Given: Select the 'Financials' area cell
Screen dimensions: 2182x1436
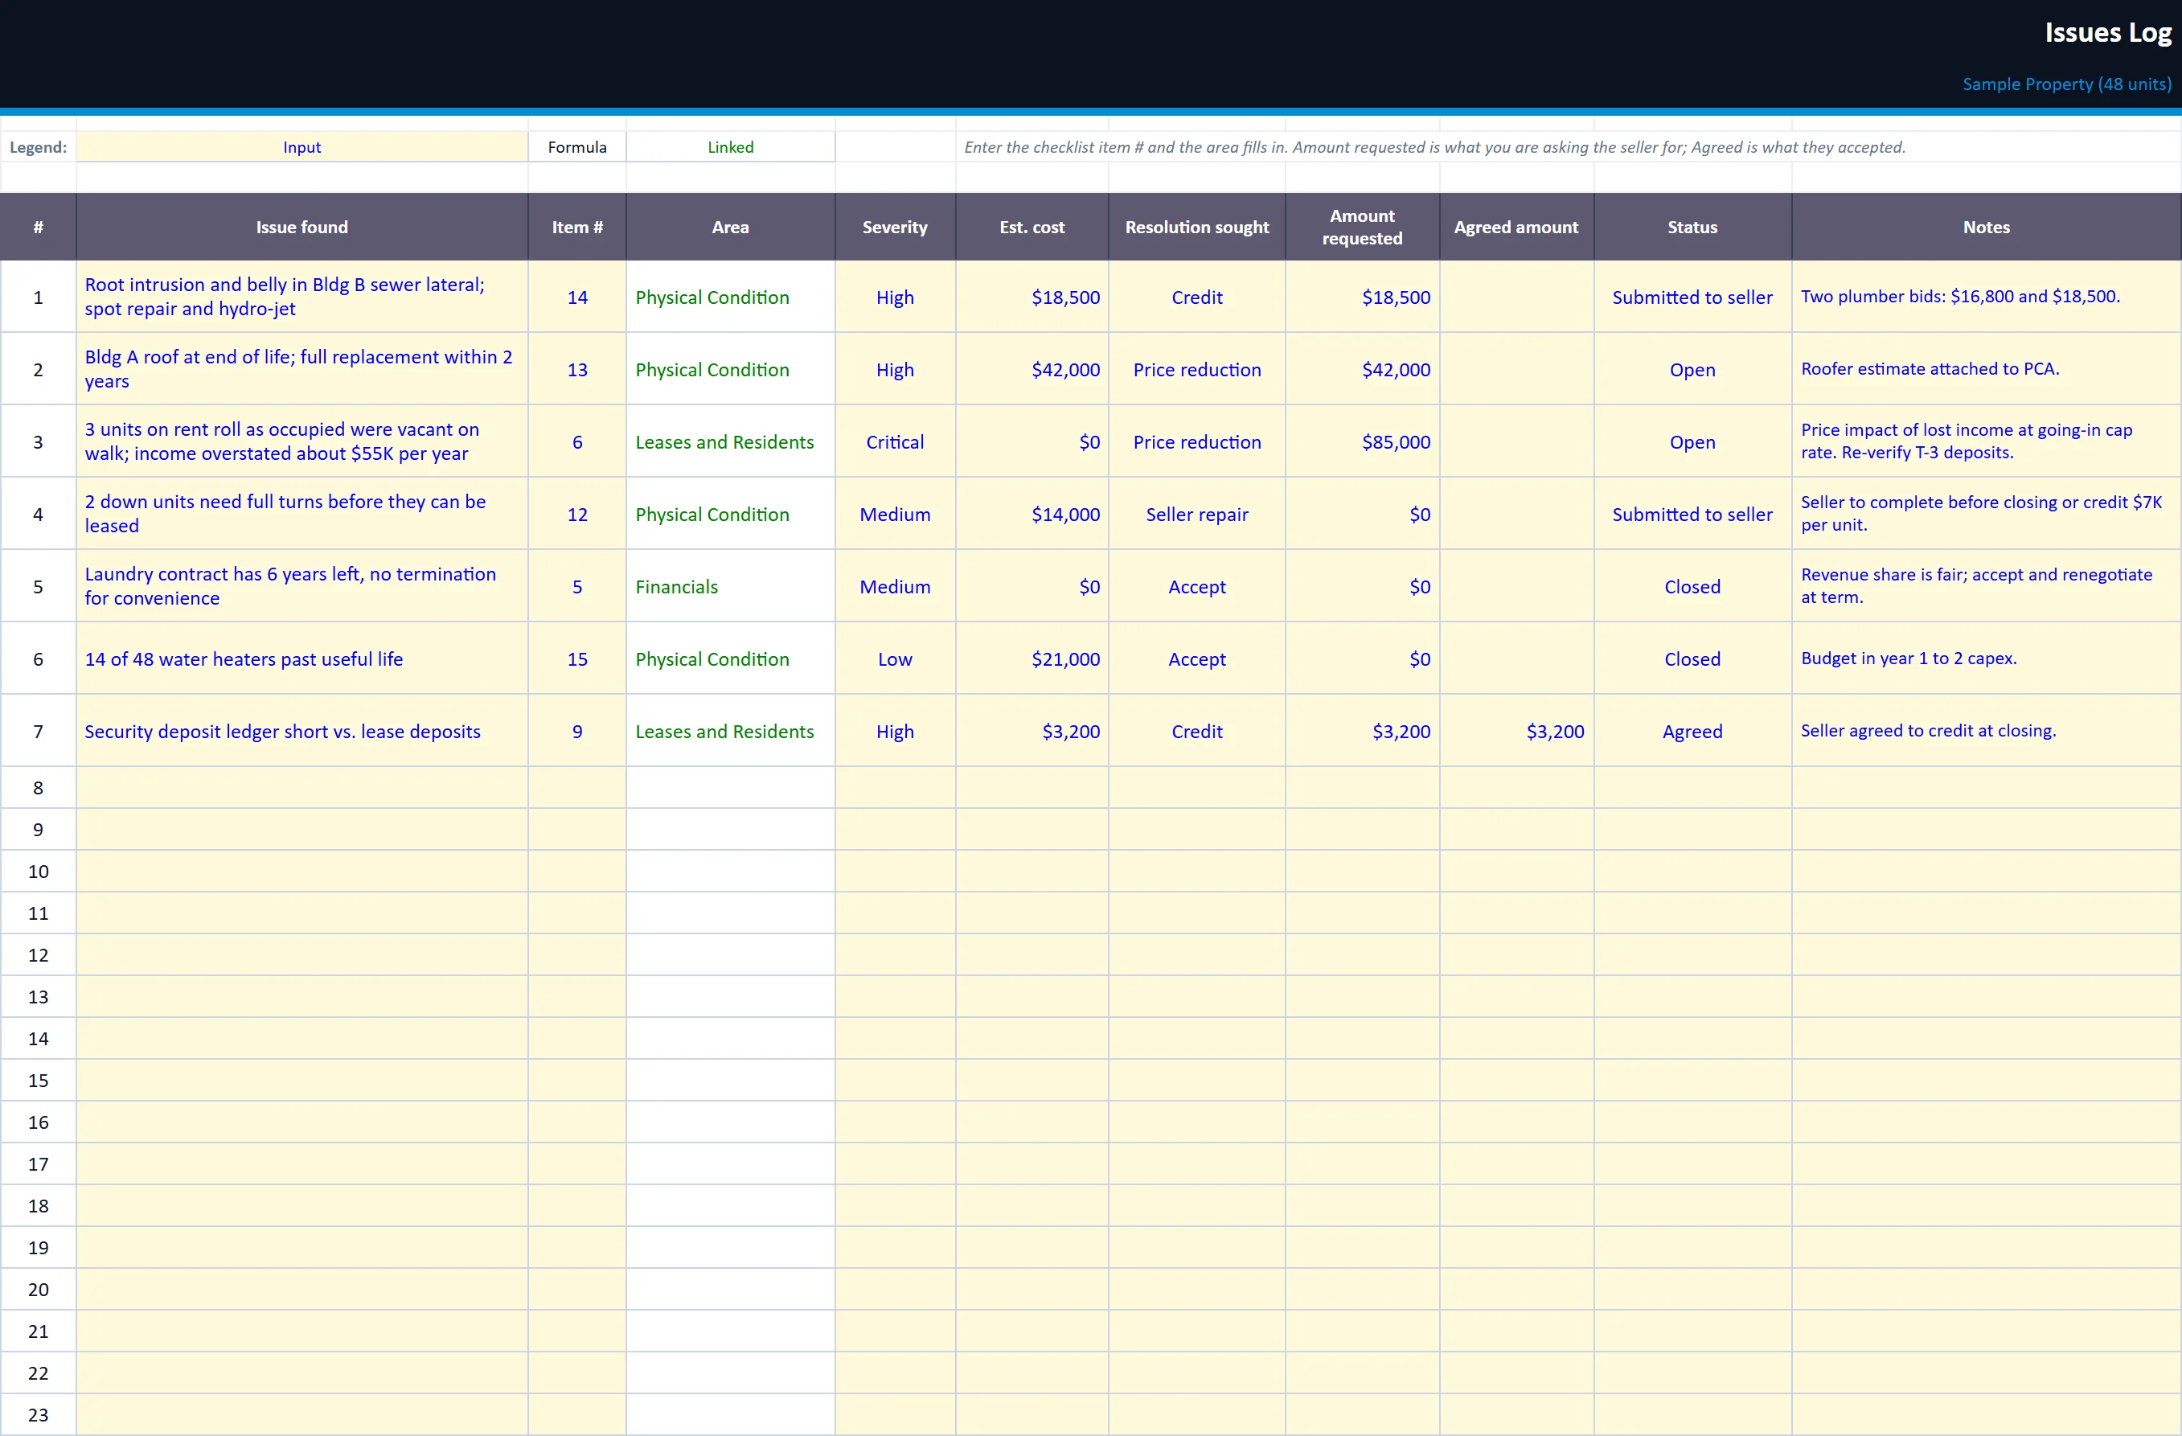Looking at the screenshot, I should (x=730, y=587).
